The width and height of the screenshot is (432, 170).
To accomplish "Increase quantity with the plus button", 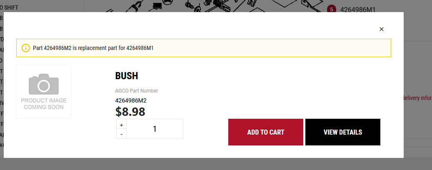I will pos(121,125).
